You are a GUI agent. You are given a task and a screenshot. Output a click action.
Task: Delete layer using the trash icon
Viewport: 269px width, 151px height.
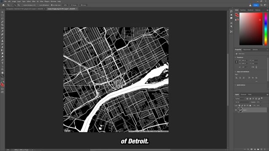click(265, 149)
